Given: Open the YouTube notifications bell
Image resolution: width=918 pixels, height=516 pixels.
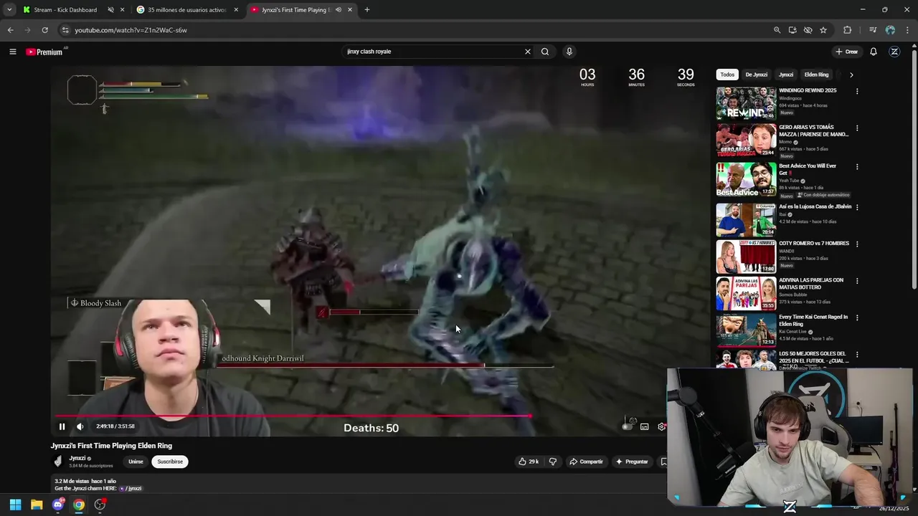Looking at the screenshot, I should click(x=874, y=52).
